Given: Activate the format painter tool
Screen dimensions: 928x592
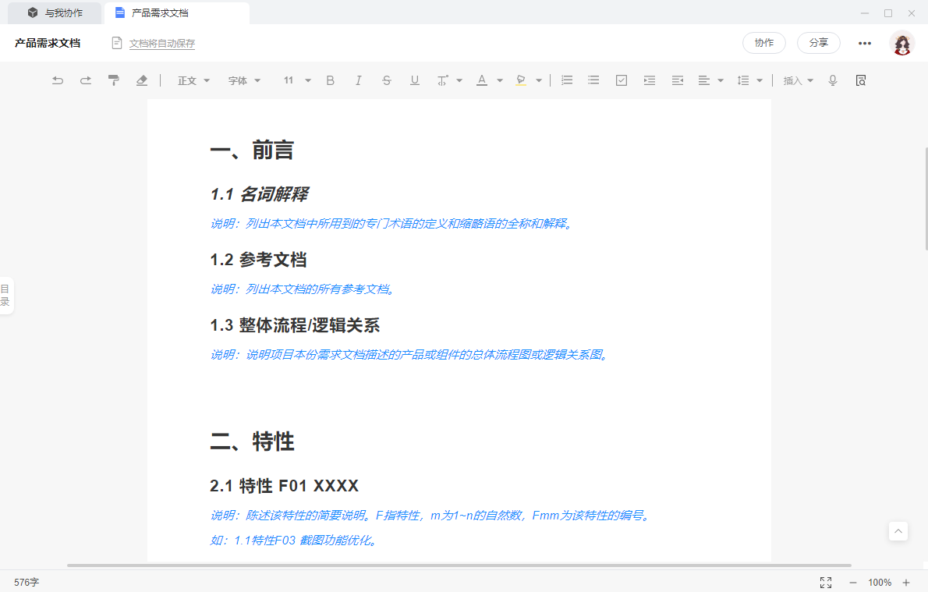Looking at the screenshot, I should tap(114, 80).
